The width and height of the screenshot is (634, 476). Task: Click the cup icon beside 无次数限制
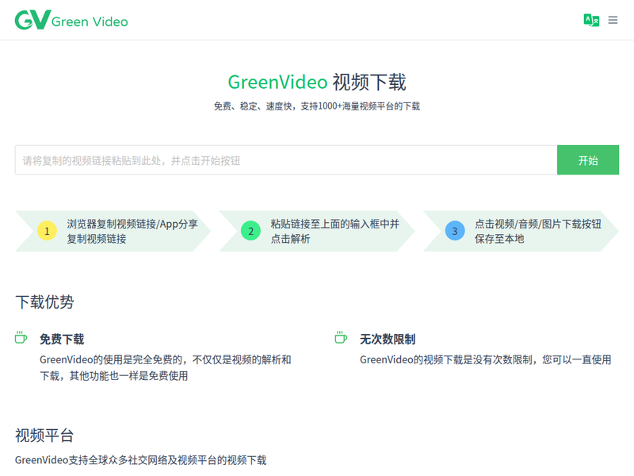click(x=341, y=337)
